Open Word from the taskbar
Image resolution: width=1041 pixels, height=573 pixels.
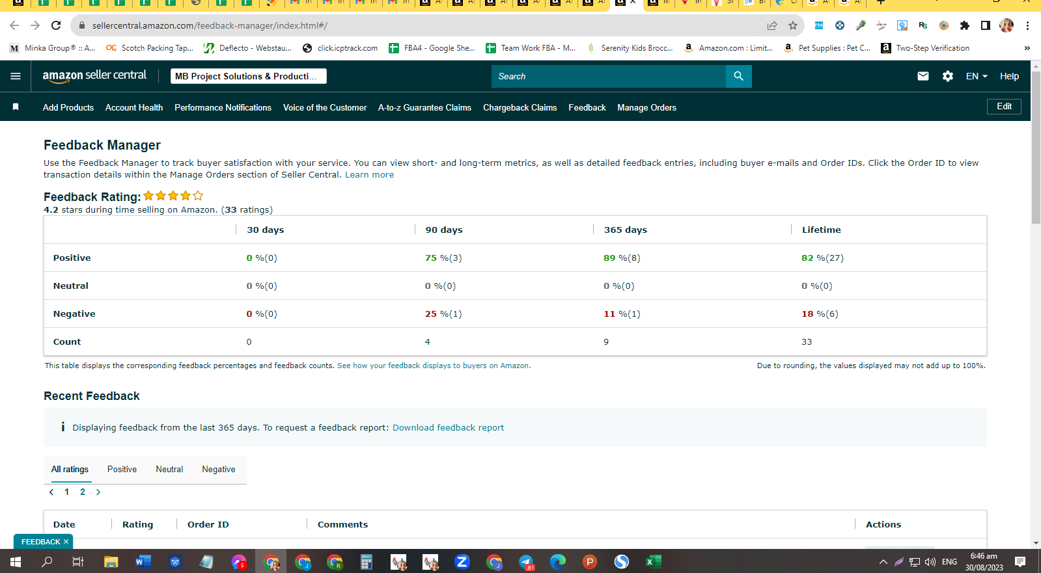coord(143,562)
